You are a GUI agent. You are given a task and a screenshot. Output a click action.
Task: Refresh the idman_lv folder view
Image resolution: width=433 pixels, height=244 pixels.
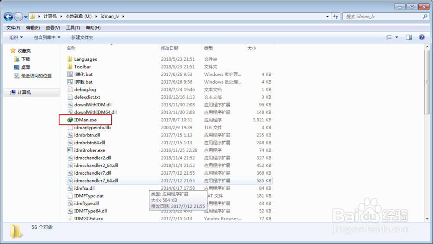click(336, 16)
